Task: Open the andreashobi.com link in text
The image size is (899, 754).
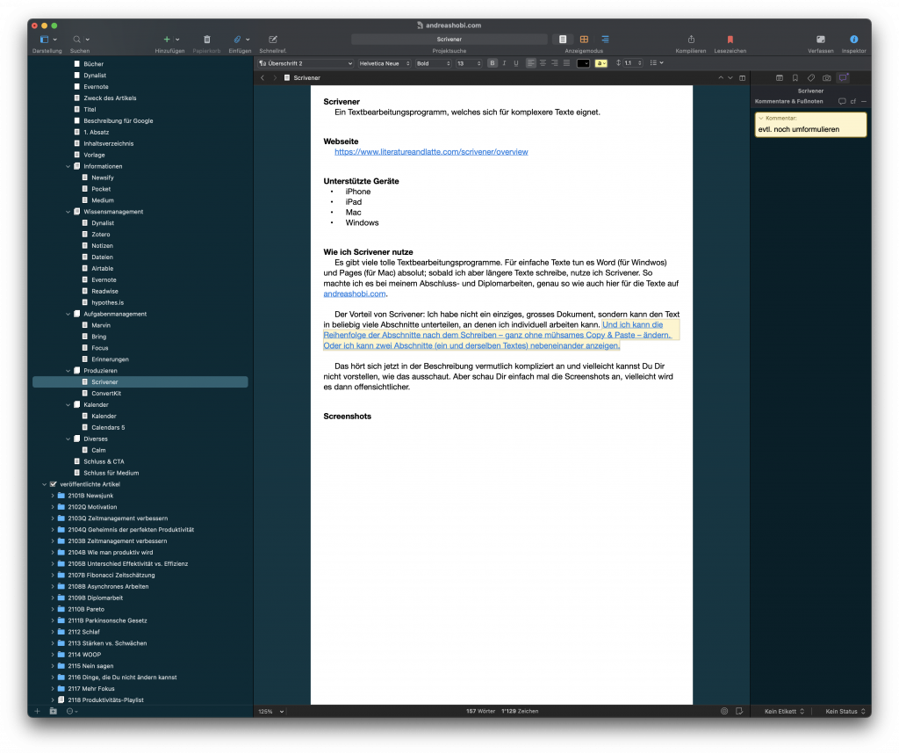Action: [x=355, y=294]
